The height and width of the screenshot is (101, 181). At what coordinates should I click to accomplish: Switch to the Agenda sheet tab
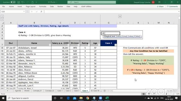[18, 91]
